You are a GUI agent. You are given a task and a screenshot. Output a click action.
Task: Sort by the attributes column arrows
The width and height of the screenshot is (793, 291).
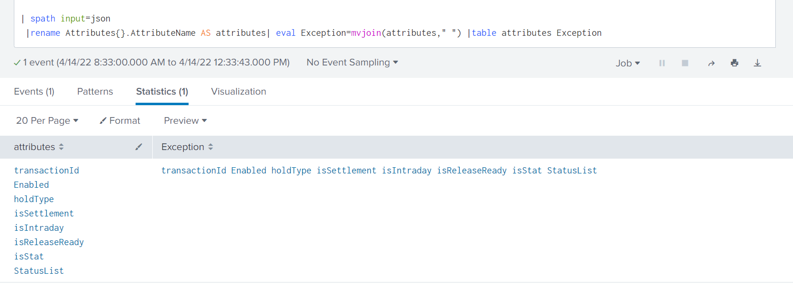tap(61, 147)
